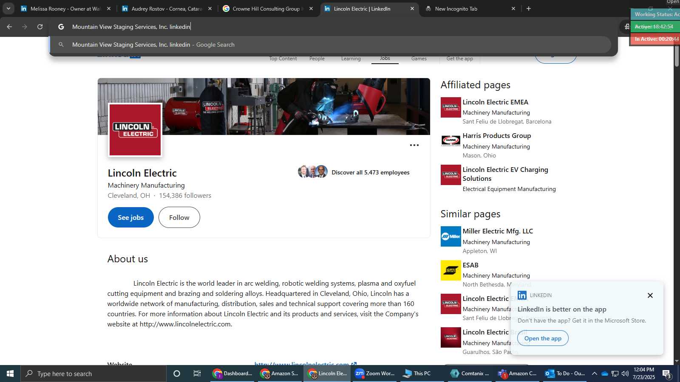Image resolution: width=680 pixels, height=382 pixels.
Task: Click the Lincoln Electric company logo
Action: (x=135, y=130)
